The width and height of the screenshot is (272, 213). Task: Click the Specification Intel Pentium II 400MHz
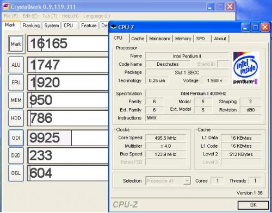[x=203, y=93]
